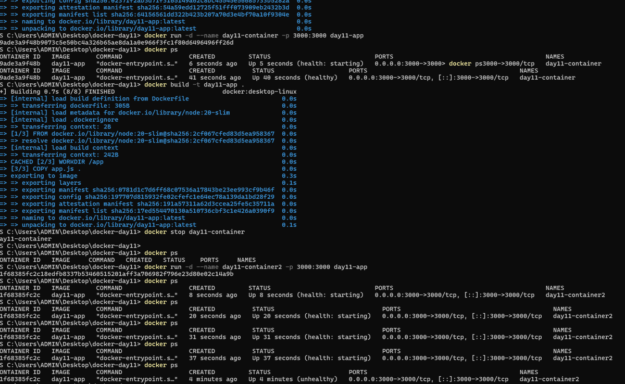Click 'day11-container2' name in the unhealthy row
Screen dimensions: 625x384
549,379
